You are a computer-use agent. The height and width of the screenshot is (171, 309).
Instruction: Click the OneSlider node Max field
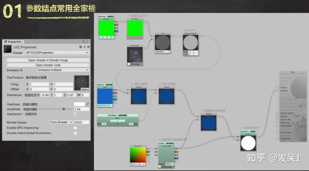[x=131, y=124]
